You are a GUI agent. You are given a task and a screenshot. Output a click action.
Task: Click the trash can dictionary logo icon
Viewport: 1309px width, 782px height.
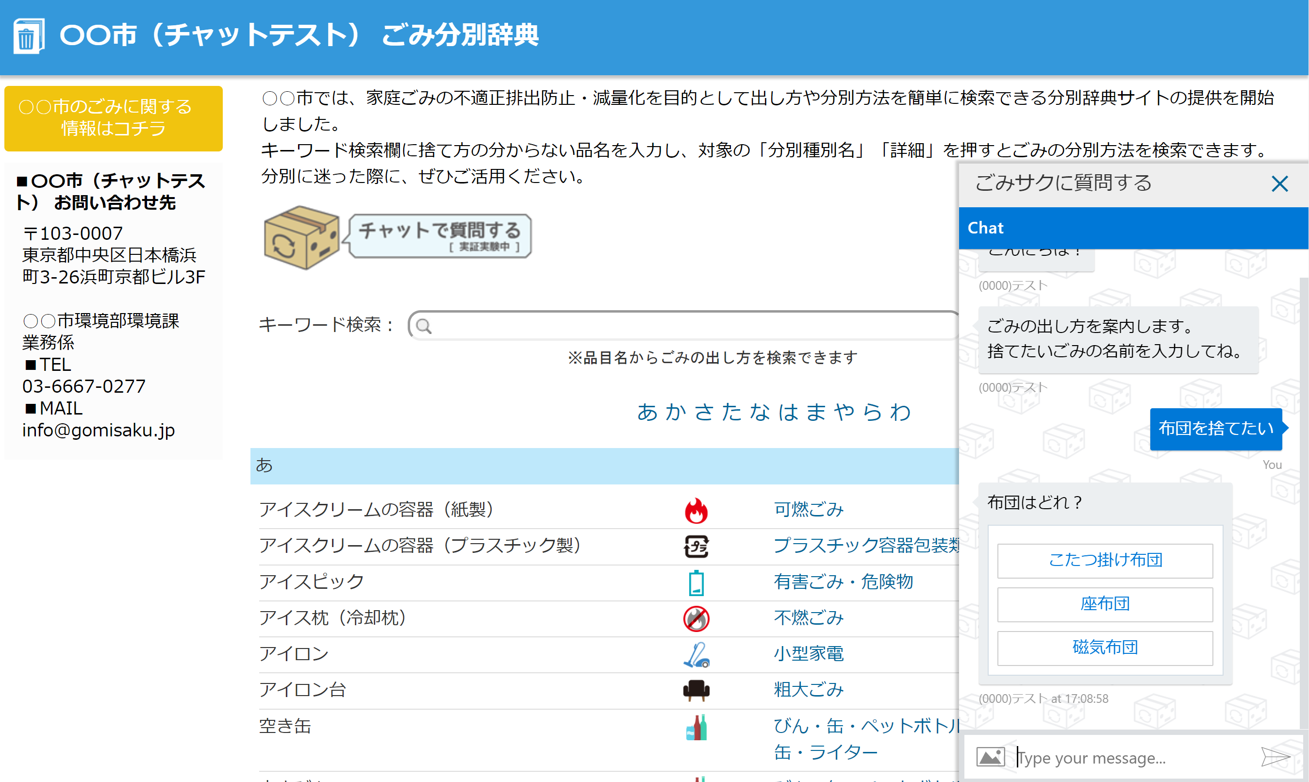[x=28, y=36]
